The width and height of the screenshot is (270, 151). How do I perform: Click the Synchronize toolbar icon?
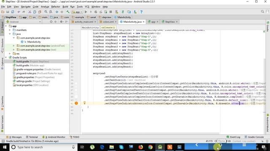[13, 12]
